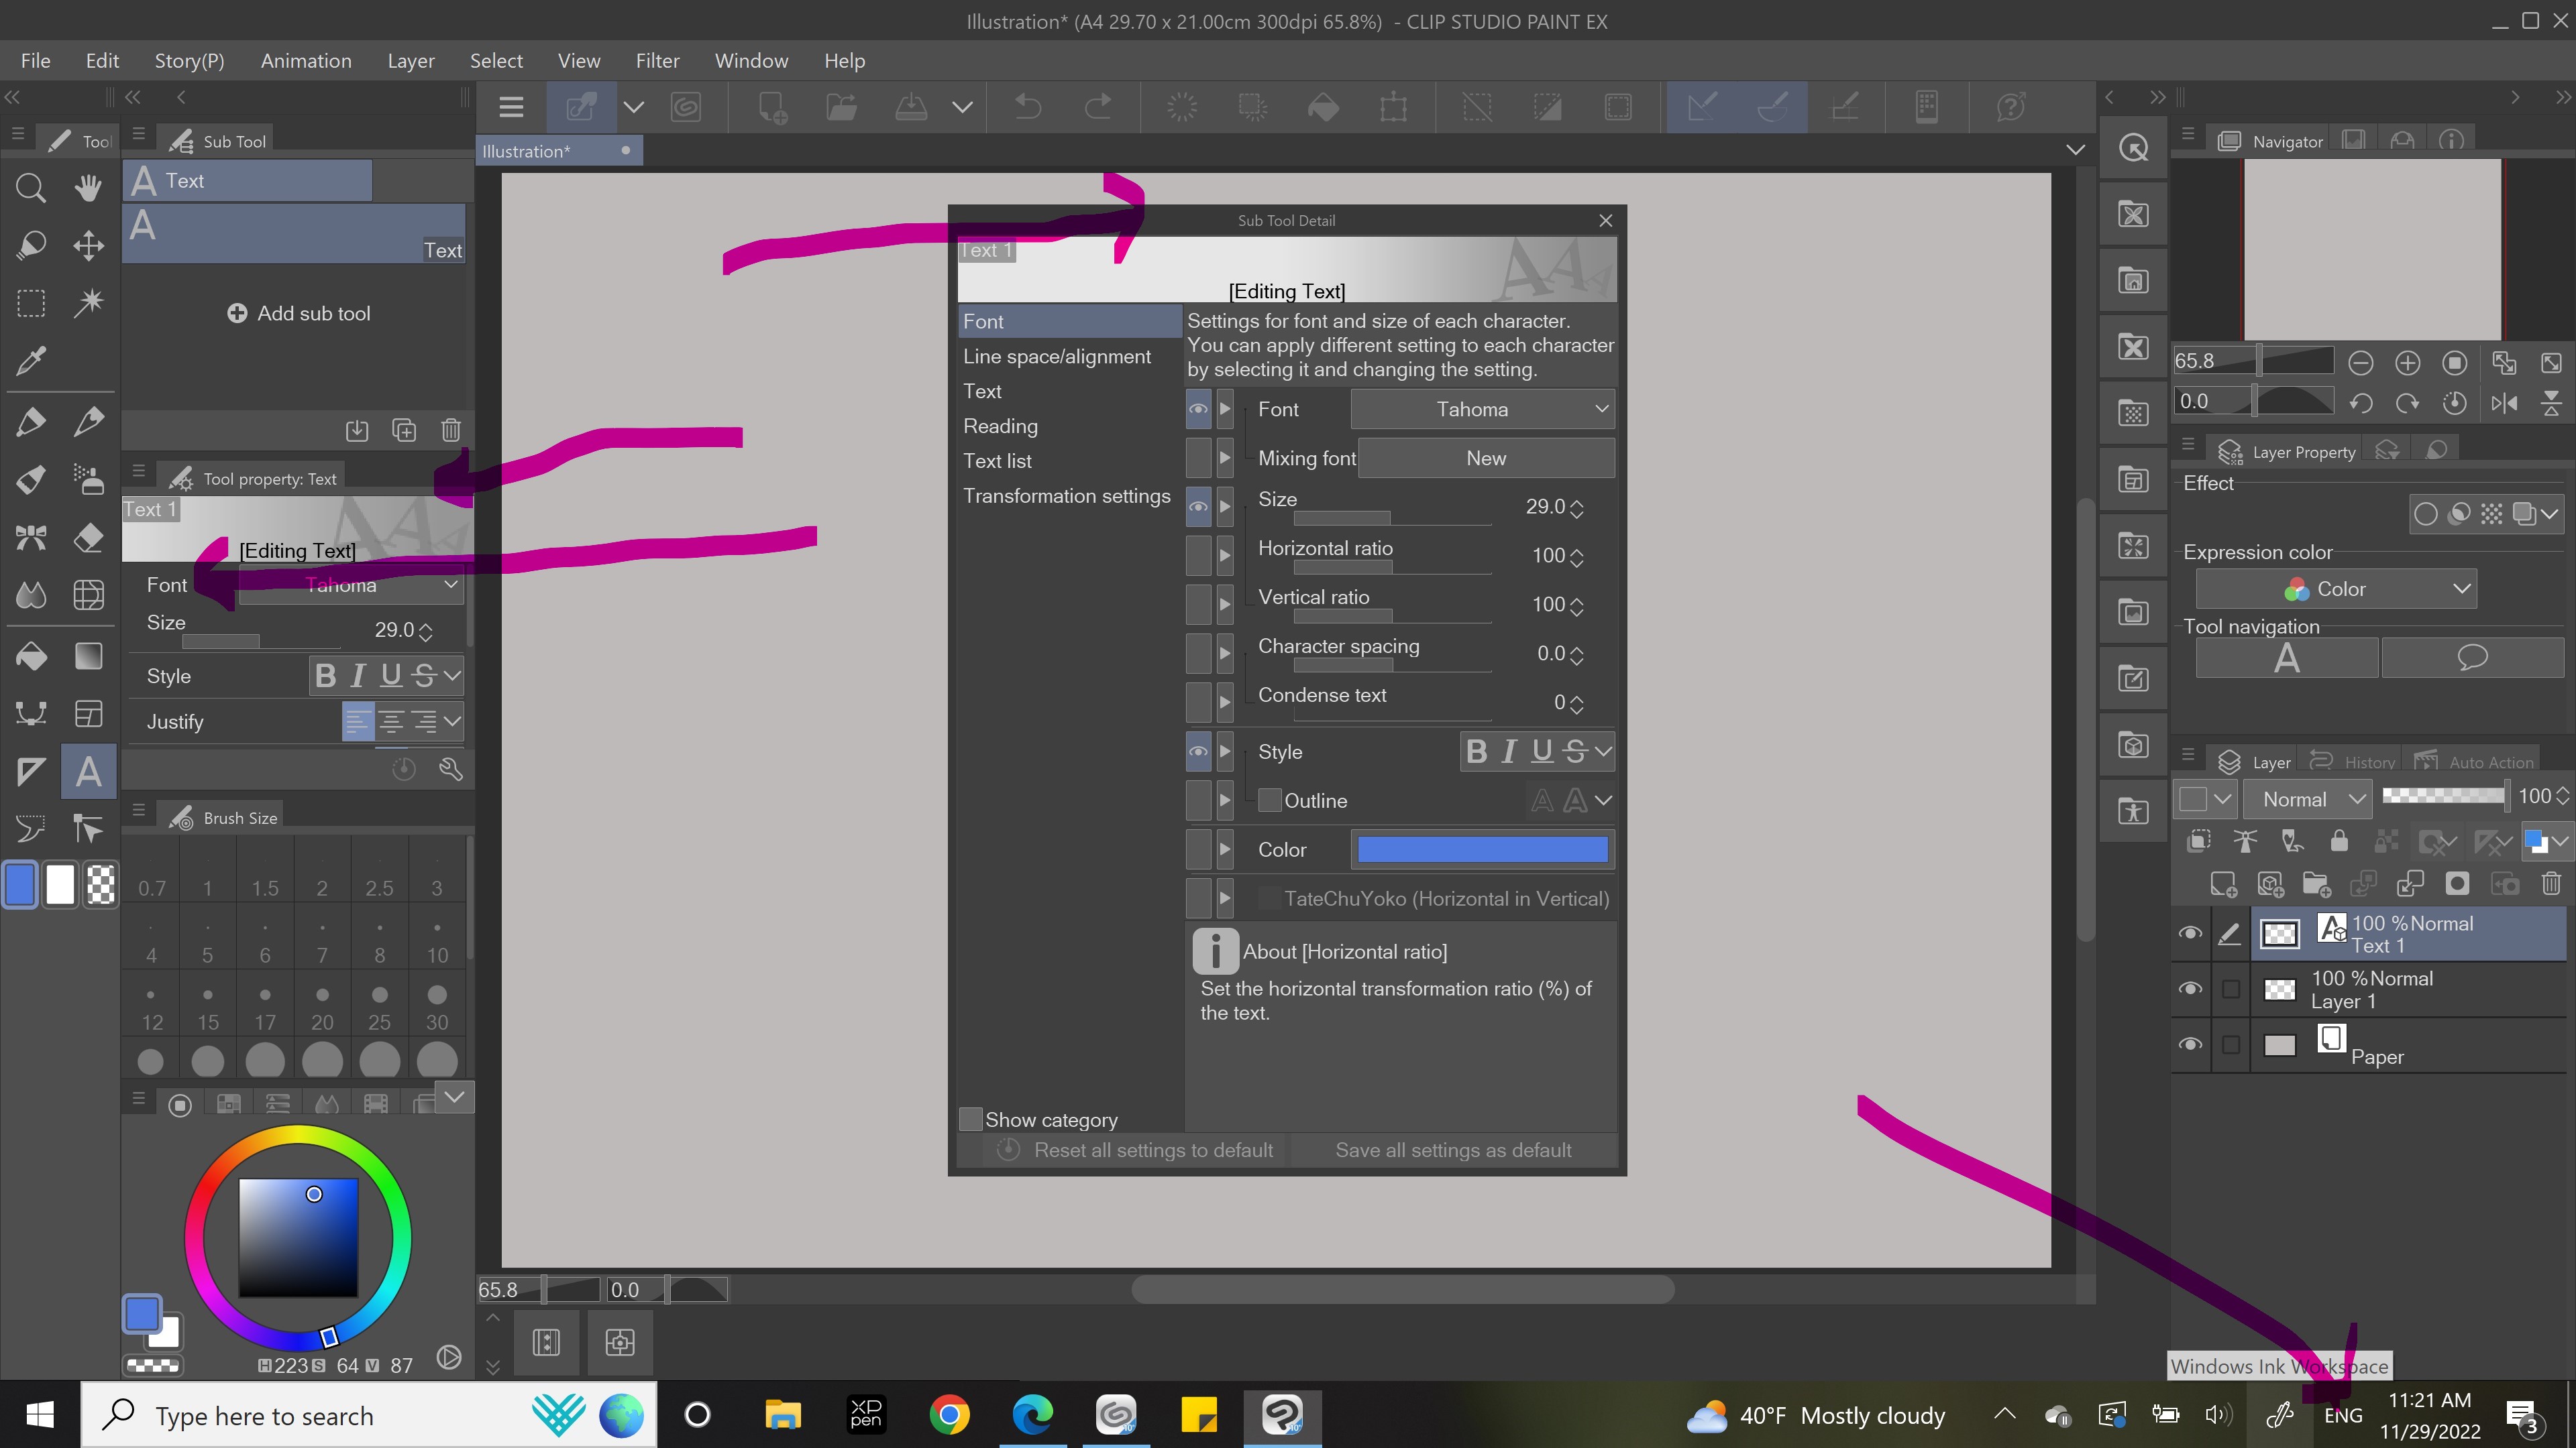Open Expression color Color dropdown
Viewport: 2576px width, 1448px height.
coord(2336,590)
